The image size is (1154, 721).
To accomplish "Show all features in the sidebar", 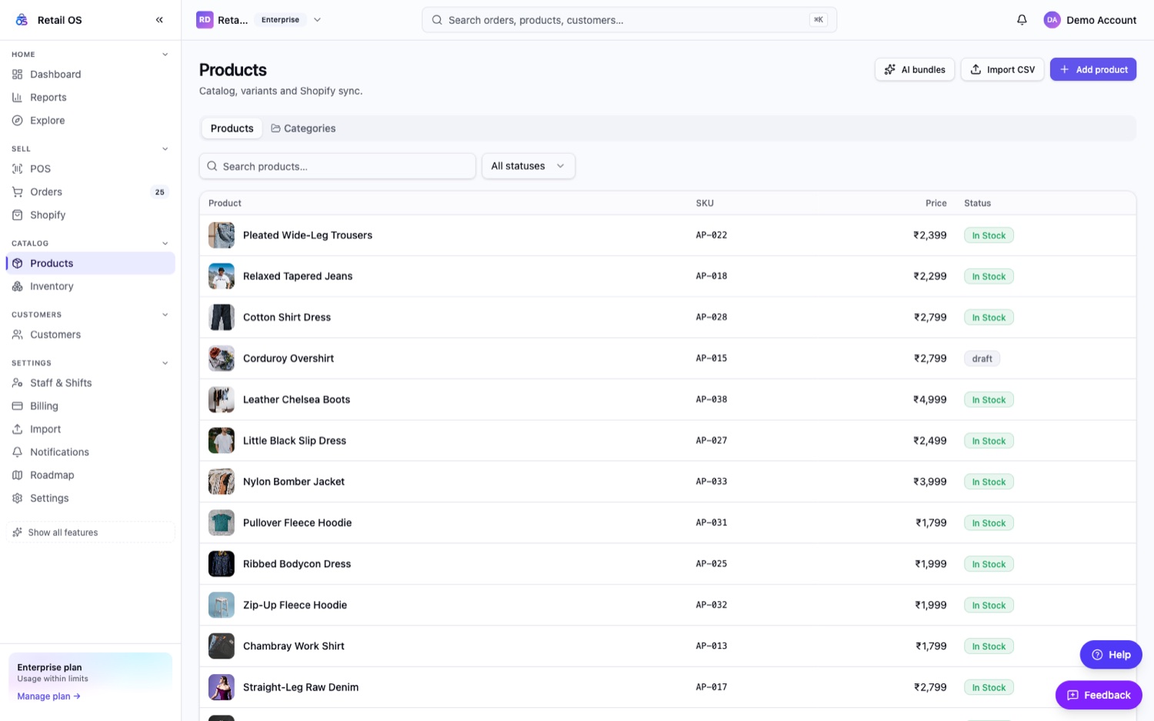I will [91, 532].
